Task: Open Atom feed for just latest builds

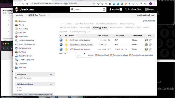Action: tap(142, 55)
